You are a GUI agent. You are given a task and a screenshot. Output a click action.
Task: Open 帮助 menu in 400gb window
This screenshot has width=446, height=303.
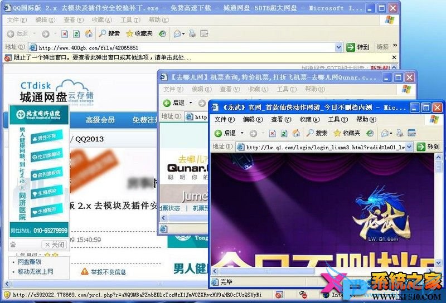tap(158, 20)
